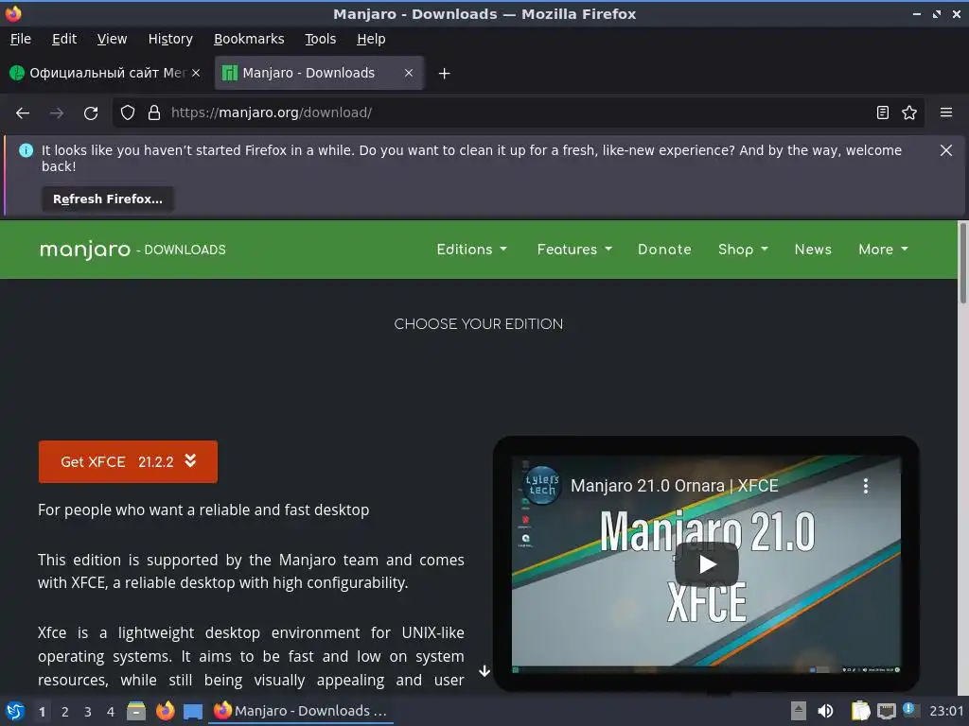Expand the More dropdown
Viewport: 969px width, 726px height.
[883, 250]
